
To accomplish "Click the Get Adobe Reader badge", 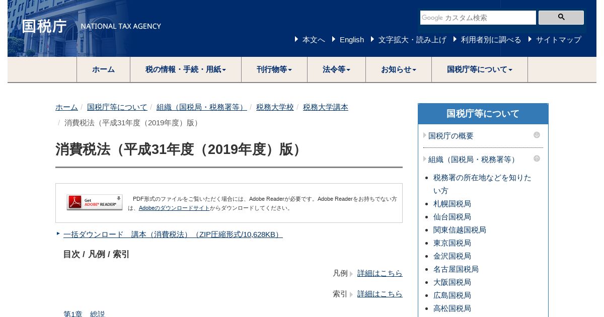I will [95, 202].
